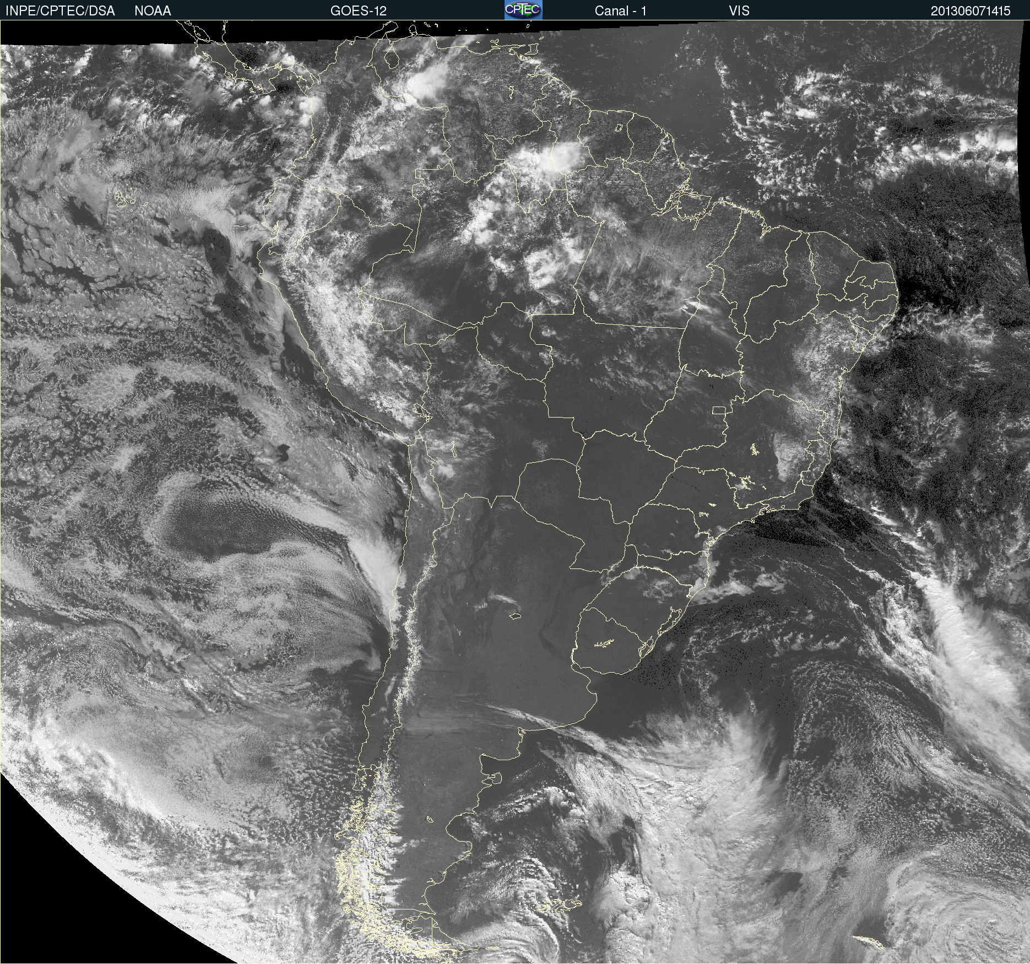
Task: Click the Canal - 1 label
Action: [621, 11]
